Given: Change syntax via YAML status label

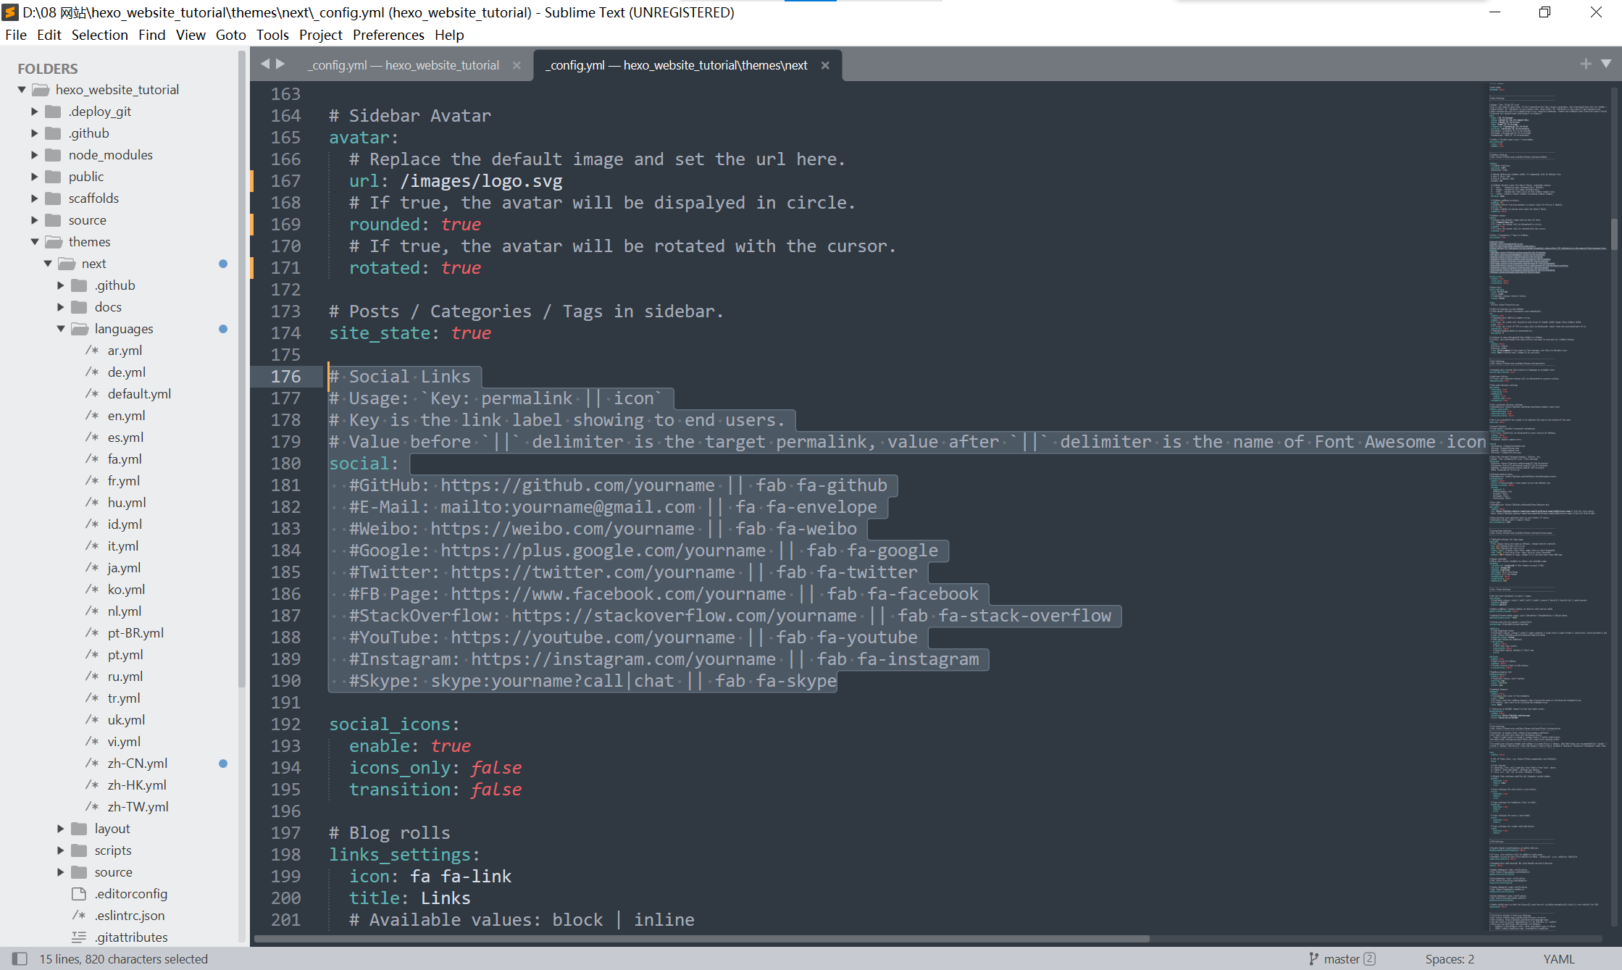Looking at the screenshot, I should point(1558,958).
